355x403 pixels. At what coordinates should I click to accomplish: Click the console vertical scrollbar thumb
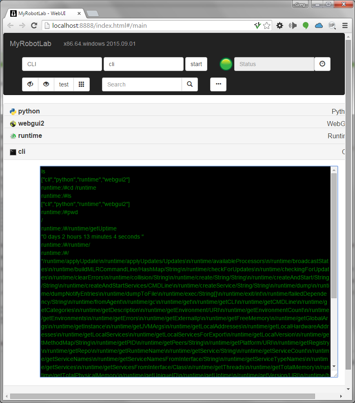pyautogui.click(x=334, y=236)
